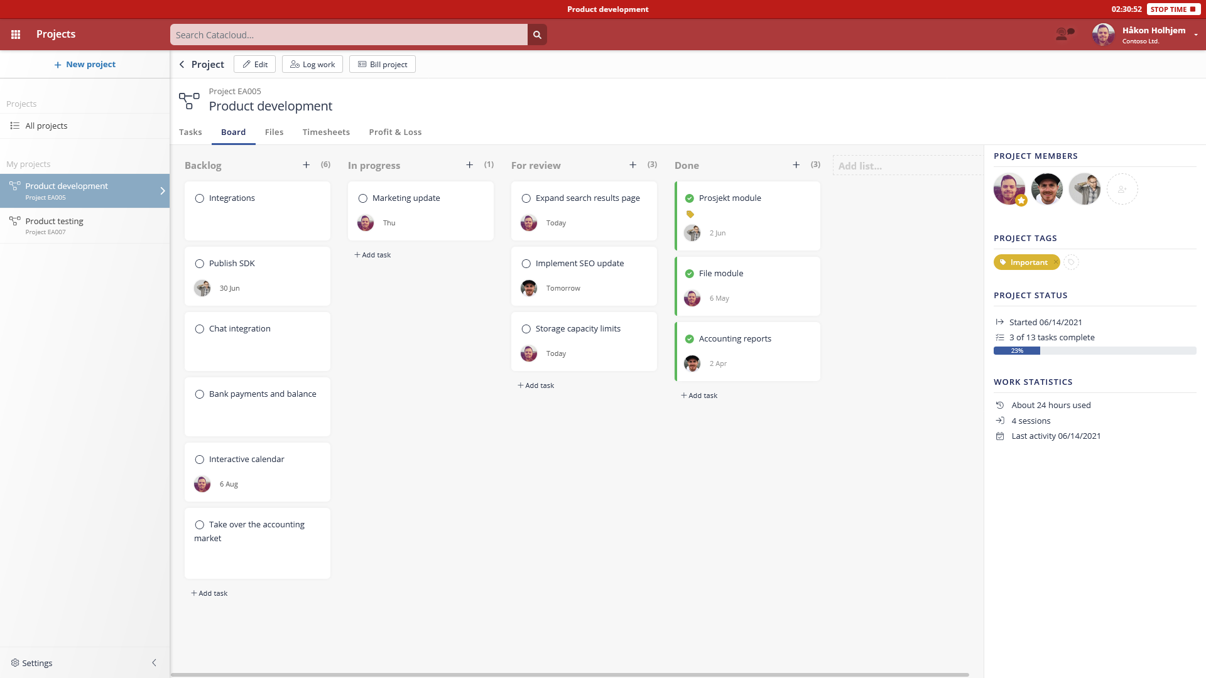
Task: Open the support chat icon
Action: [x=1065, y=34]
